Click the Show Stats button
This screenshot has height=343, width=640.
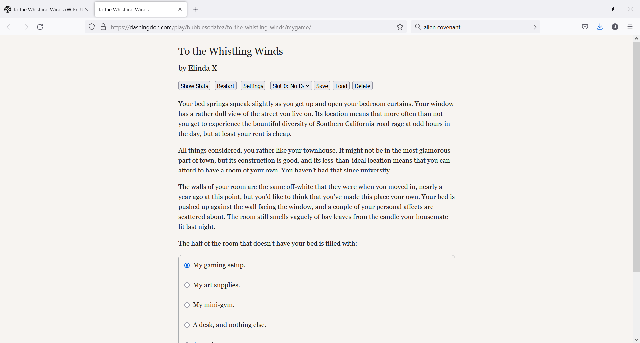[194, 86]
